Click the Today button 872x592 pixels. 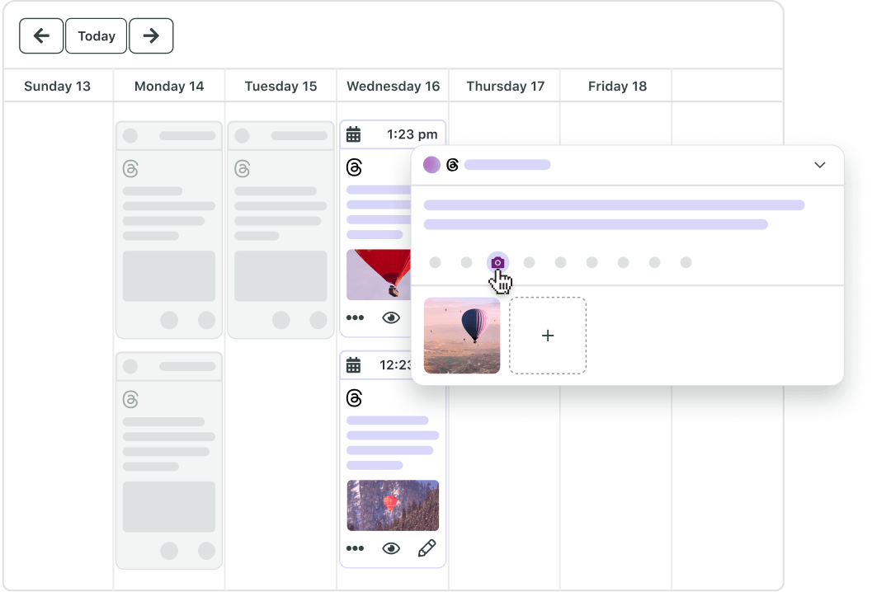coord(97,36)
